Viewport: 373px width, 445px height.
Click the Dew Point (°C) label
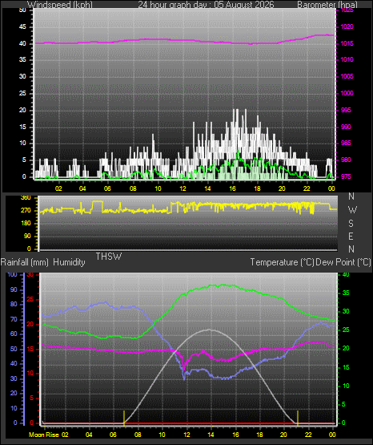coord(343,262)
